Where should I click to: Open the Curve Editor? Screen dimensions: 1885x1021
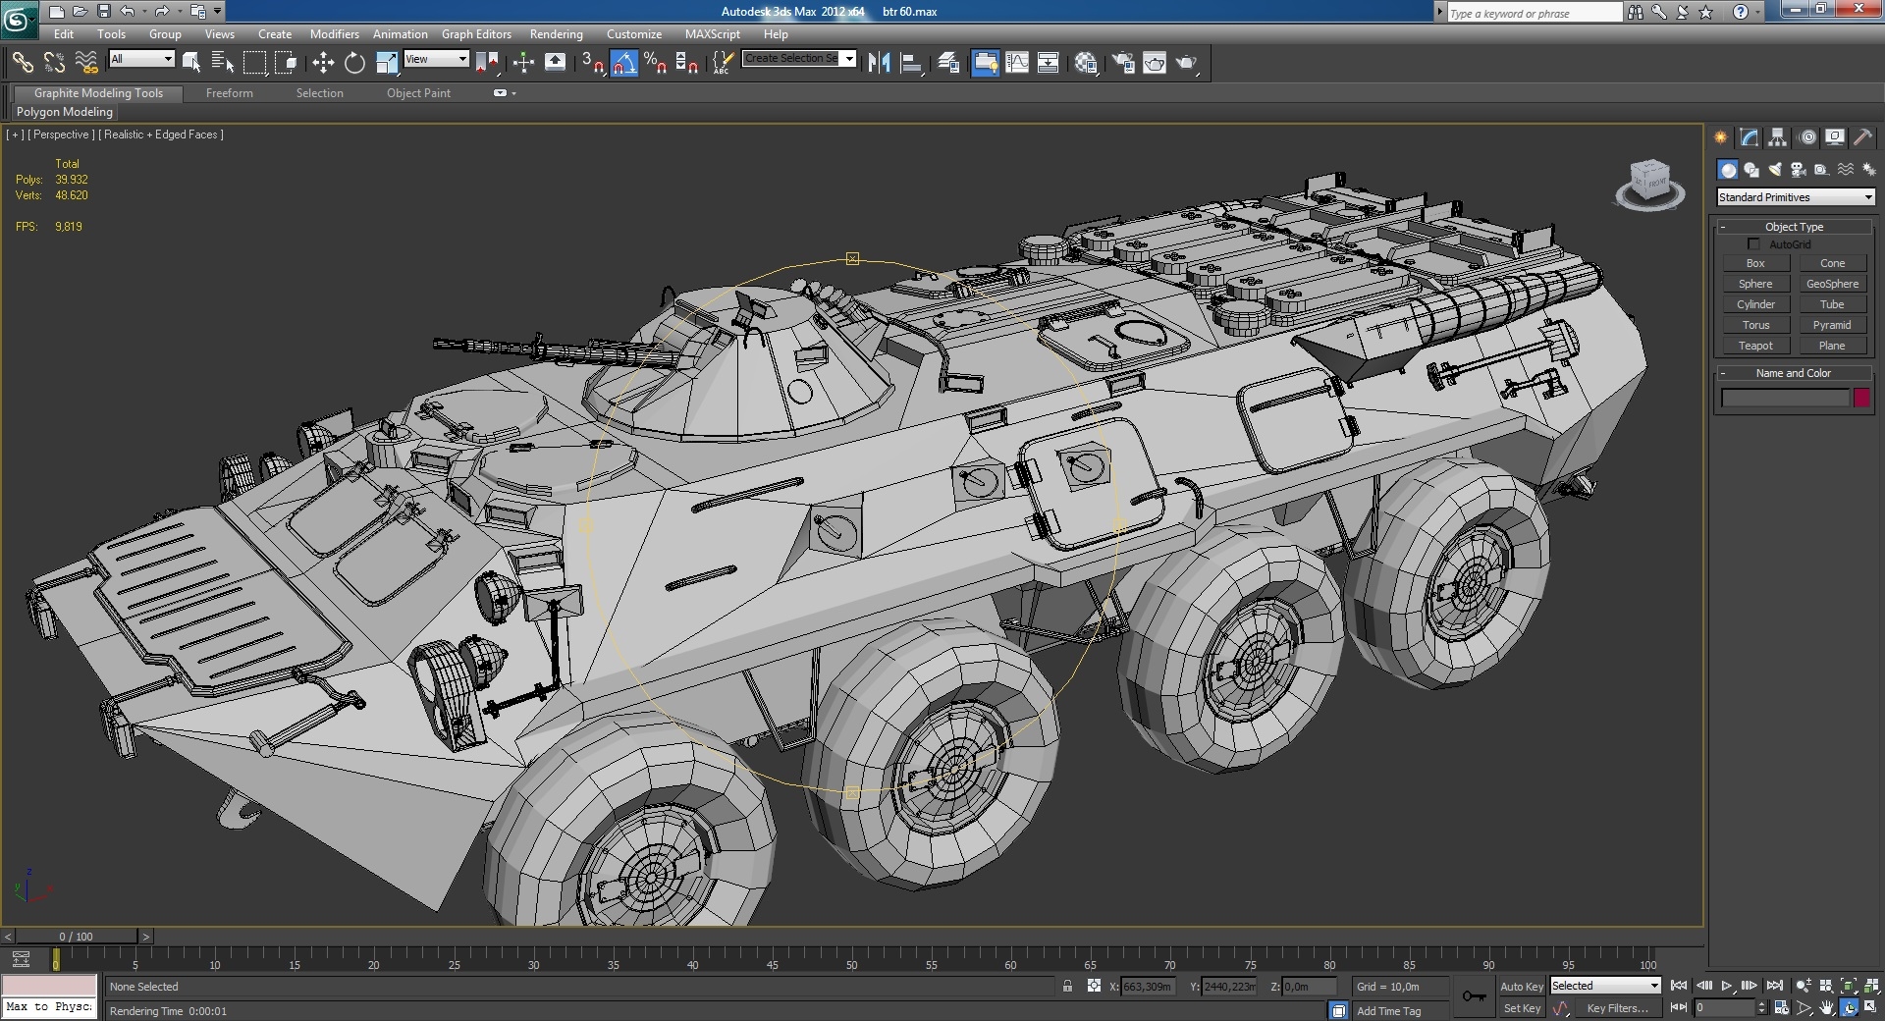(1017, 63)
